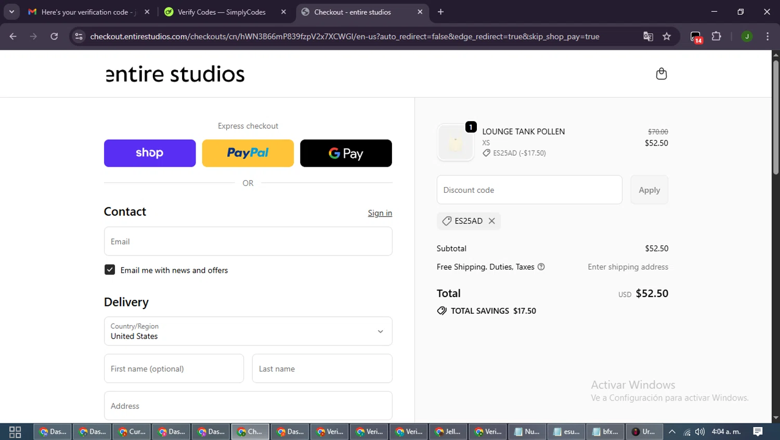Close the Gmail verification code tab
The height and width of the screenshot is (440, 780).
tap(147, 12)
